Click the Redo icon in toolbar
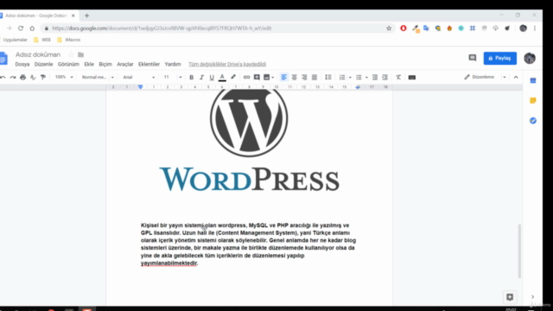553x311 pixels. pyautogui.click(x=13, y=77)
